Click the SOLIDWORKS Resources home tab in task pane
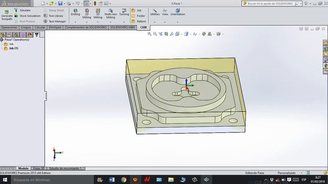 (325, 42)
